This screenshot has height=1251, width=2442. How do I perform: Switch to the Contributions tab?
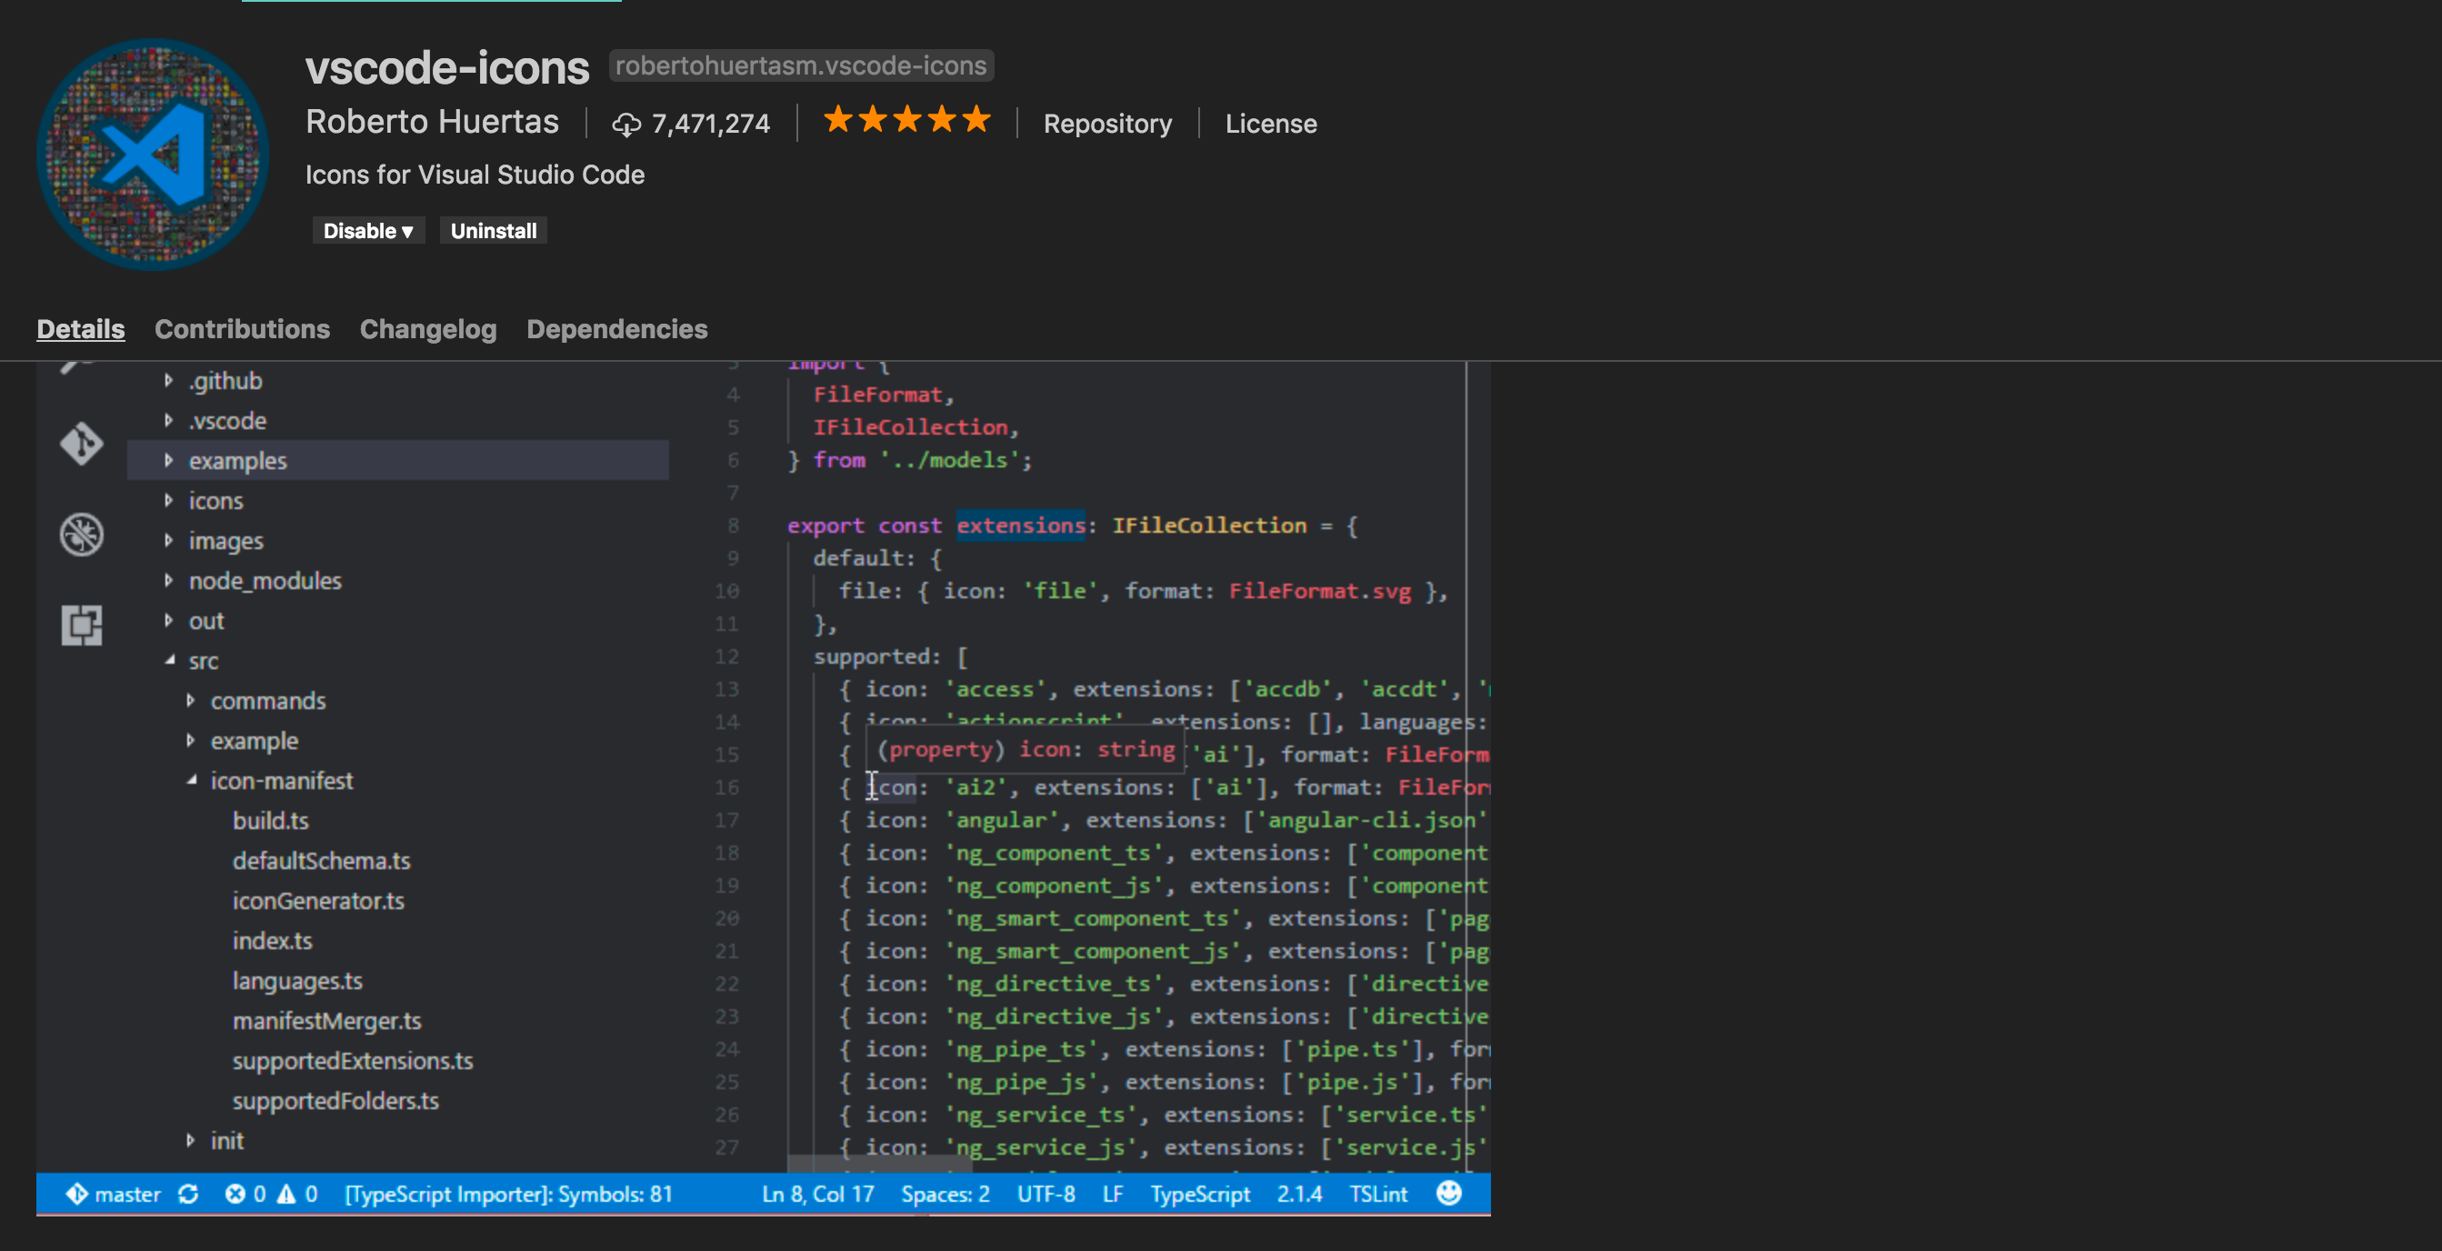(x=242, y=329)
